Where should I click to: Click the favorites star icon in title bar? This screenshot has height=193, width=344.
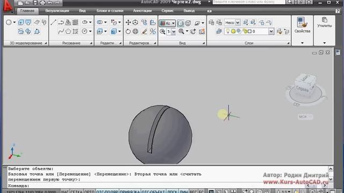click(x=309, y=2)
